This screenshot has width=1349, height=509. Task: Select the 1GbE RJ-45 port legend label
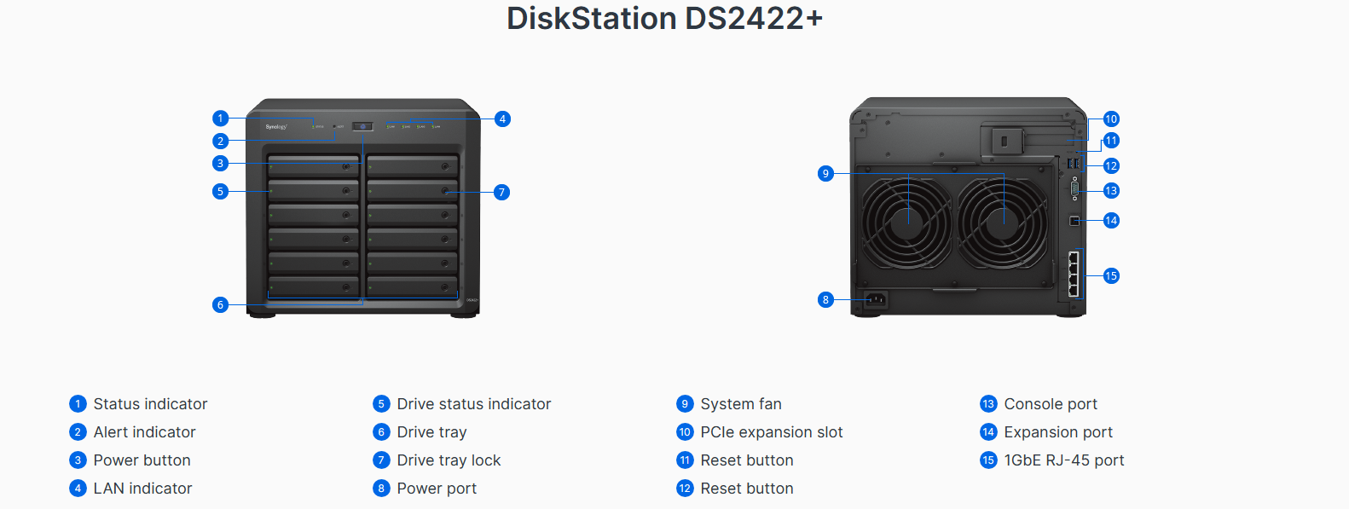(1064, 460)
